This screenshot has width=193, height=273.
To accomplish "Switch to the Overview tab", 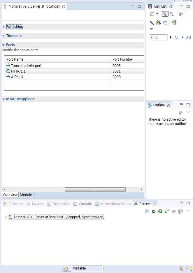I will 10,195.
